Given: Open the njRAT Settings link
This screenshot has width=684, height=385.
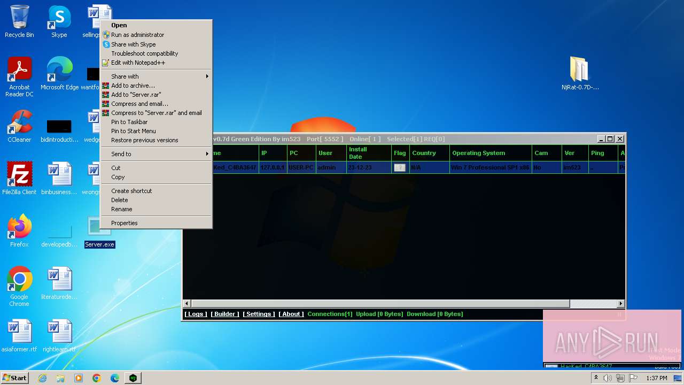Looking at the screenshot, I should 259,314.
